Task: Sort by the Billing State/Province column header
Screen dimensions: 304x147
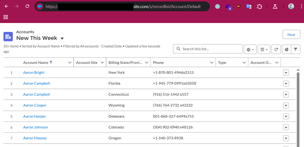Action: (125, 62)
